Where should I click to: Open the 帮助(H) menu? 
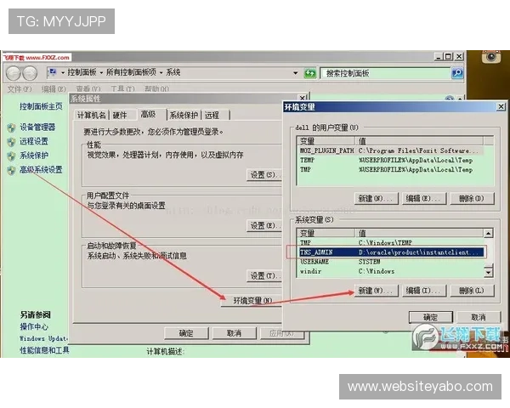pos(156,88)
